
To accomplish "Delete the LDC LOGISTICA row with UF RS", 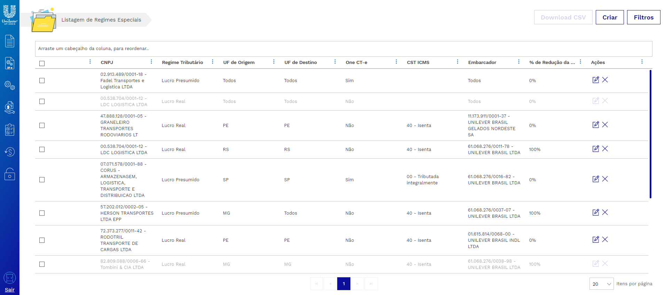I will pos(605,149).
